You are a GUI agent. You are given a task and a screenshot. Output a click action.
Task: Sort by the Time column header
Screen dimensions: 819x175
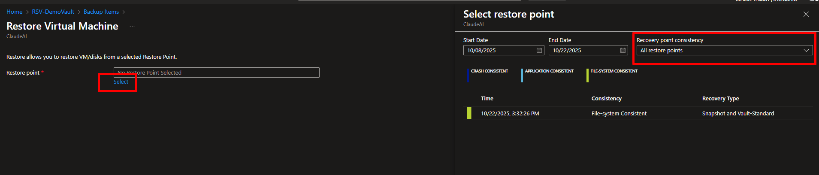click(x=487, y=99)
